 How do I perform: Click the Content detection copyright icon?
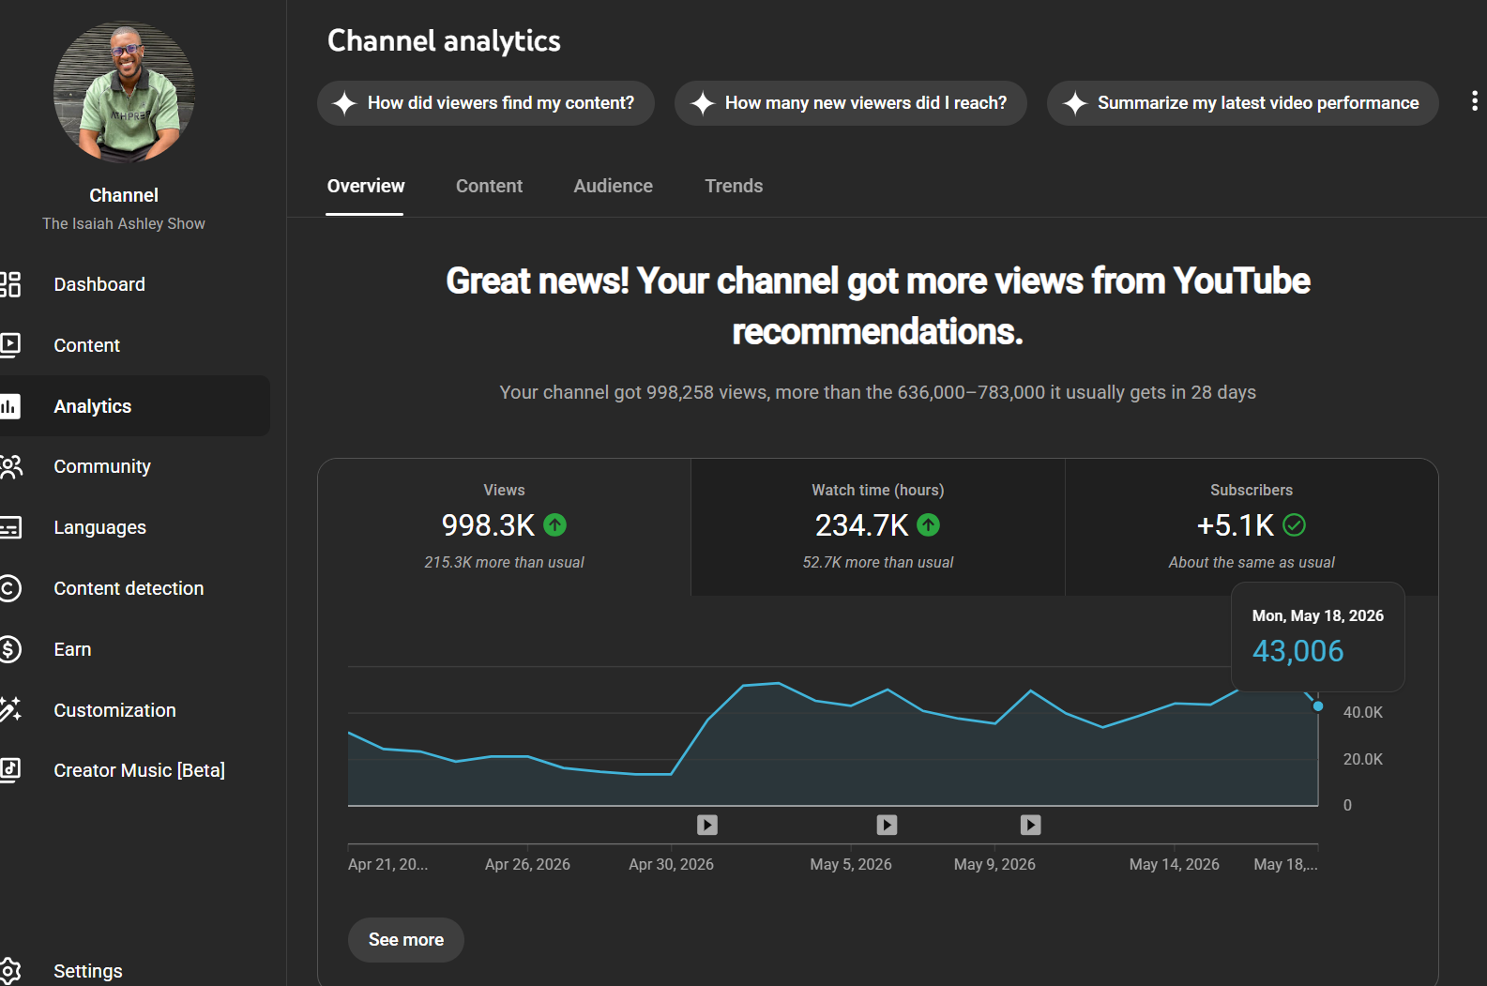[9, 588]
